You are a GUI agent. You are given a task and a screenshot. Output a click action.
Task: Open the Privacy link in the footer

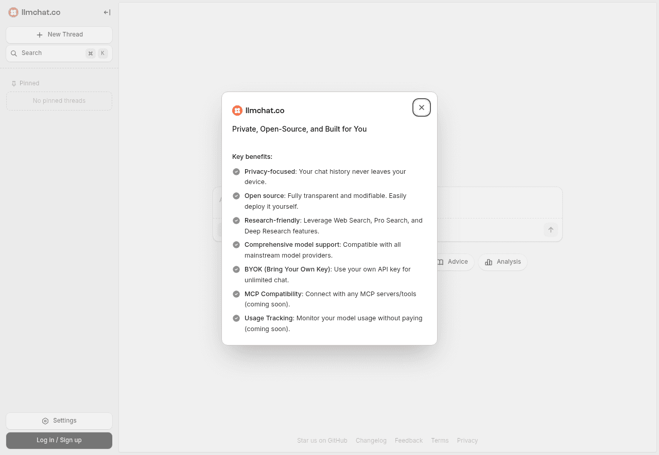click(467, 441)
